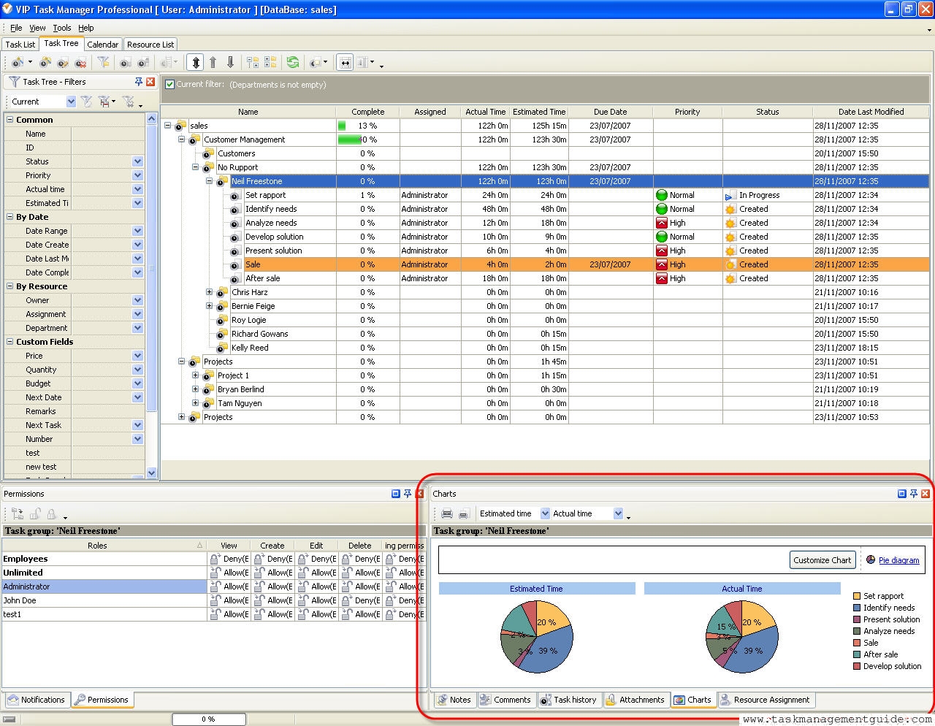The height and width of the screenshot is (726, 935).
Task: Toggle the auto-fit column width icon
Action: click(x=345, y=63)
